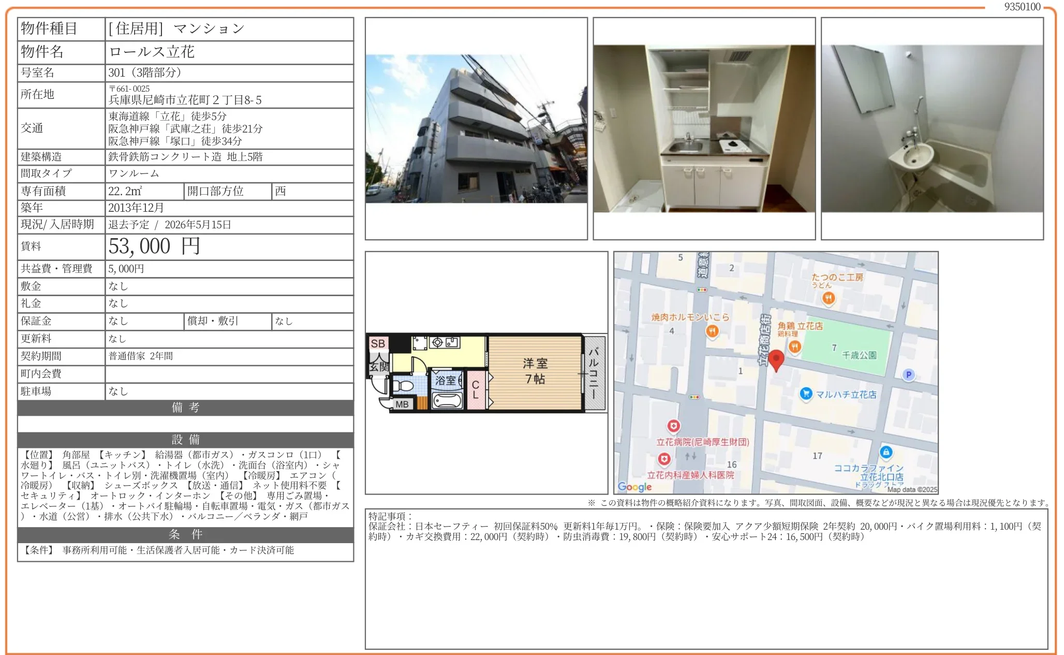This screenshot has height=655, width=1064.
Task: Click 角鶏 立花店 orange restaurant marker
Action: point(795,346)
